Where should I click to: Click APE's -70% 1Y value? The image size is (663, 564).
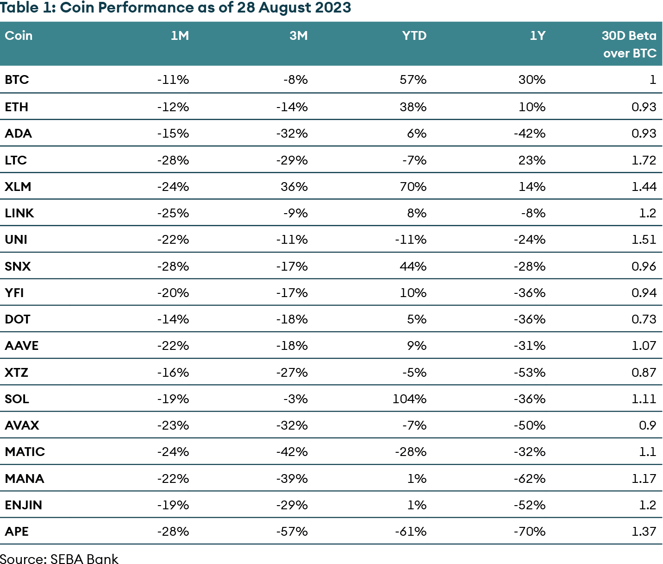[529, 532]
